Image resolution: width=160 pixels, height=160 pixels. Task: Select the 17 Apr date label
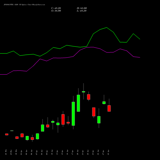pyautogui.click(x=72, y=152)
